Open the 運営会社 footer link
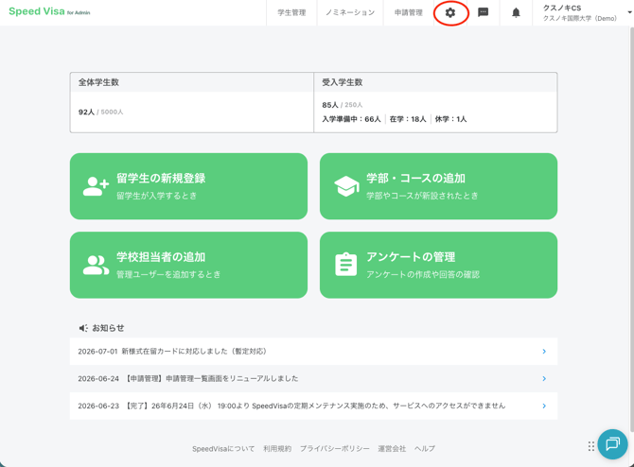 (x=392, y=448)
